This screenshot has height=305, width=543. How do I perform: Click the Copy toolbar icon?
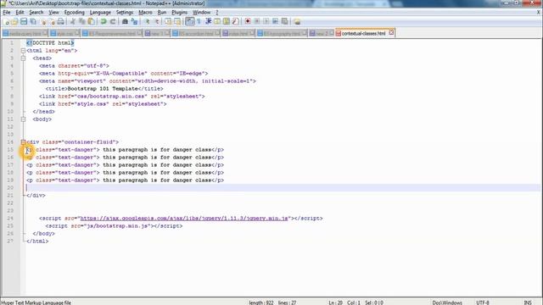click(82, 22)
